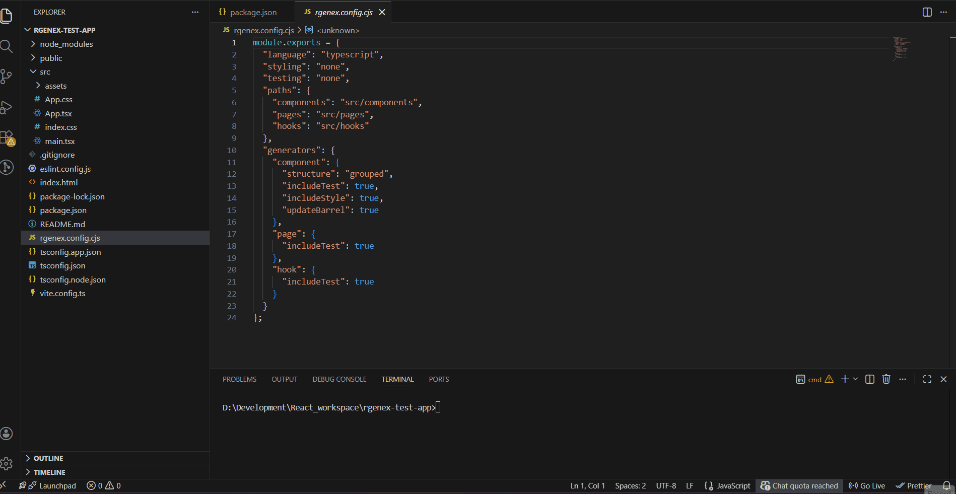This screenshot has height=494, width=956.
Task: Close the terminal panel
Action: tap(944, 379)
